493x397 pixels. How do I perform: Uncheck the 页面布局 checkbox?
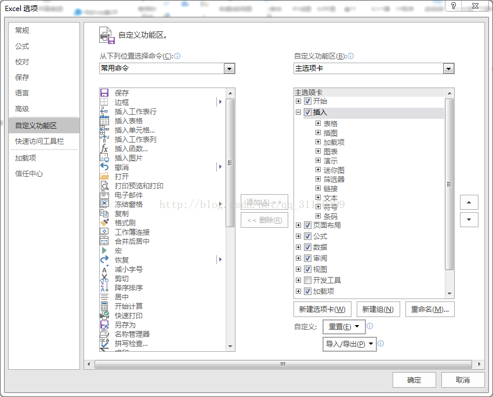click(x=308, y=225)
